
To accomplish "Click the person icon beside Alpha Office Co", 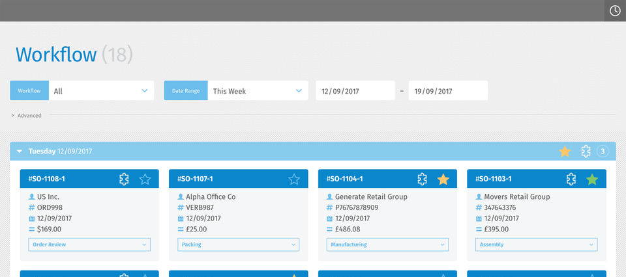I will 181,196.
